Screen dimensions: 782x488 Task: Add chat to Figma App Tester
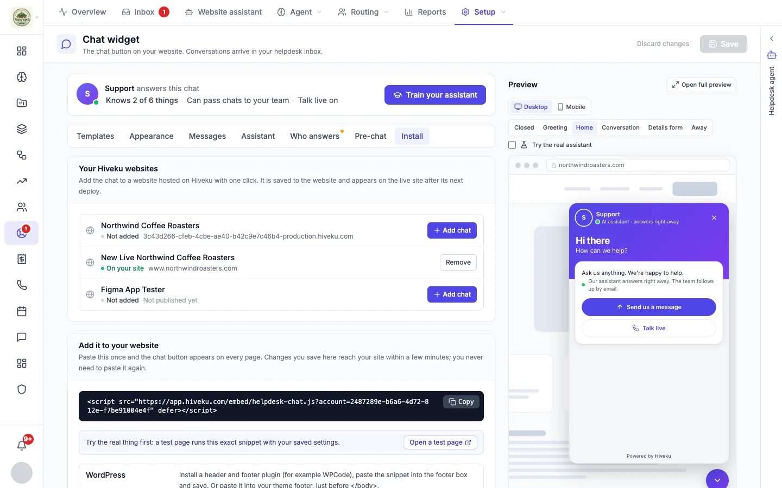(x=452, y=294)
